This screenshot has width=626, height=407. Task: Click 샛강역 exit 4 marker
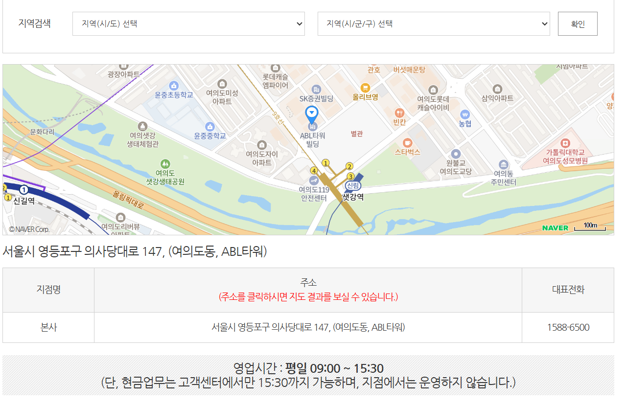coord(314,171)
